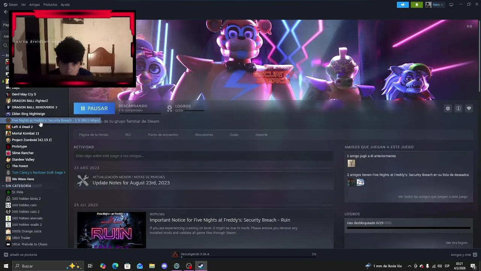Select Mortal Kombat 11 in library

pos(25,133)
